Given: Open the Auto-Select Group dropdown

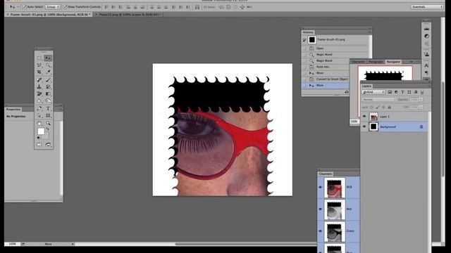Looking at the screenshot, I should click(x=52, y=6).
